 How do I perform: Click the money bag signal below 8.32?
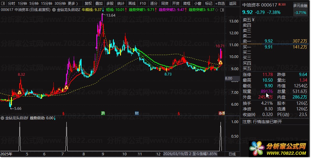20,93
